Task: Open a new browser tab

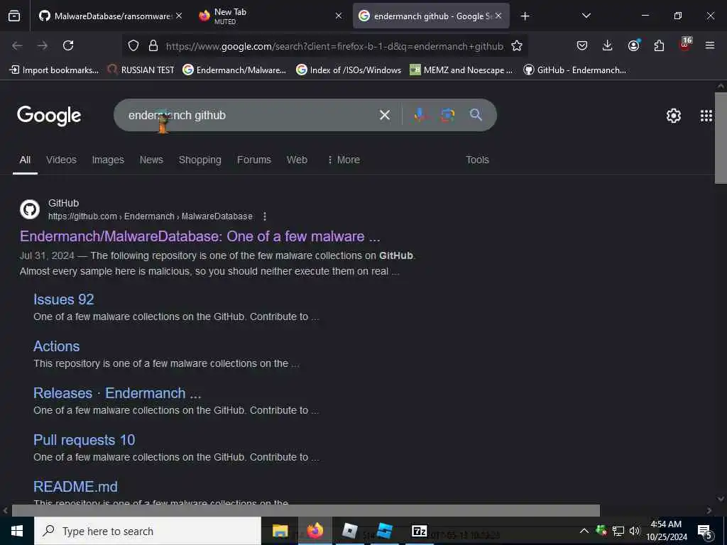Action: pos(525,16)
